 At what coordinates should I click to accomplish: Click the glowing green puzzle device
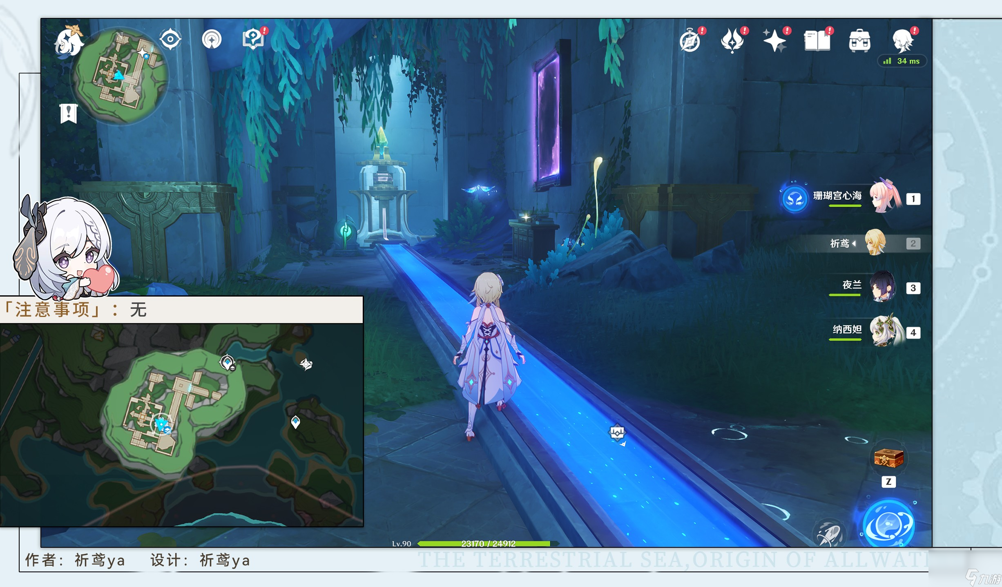click(345, 232)
